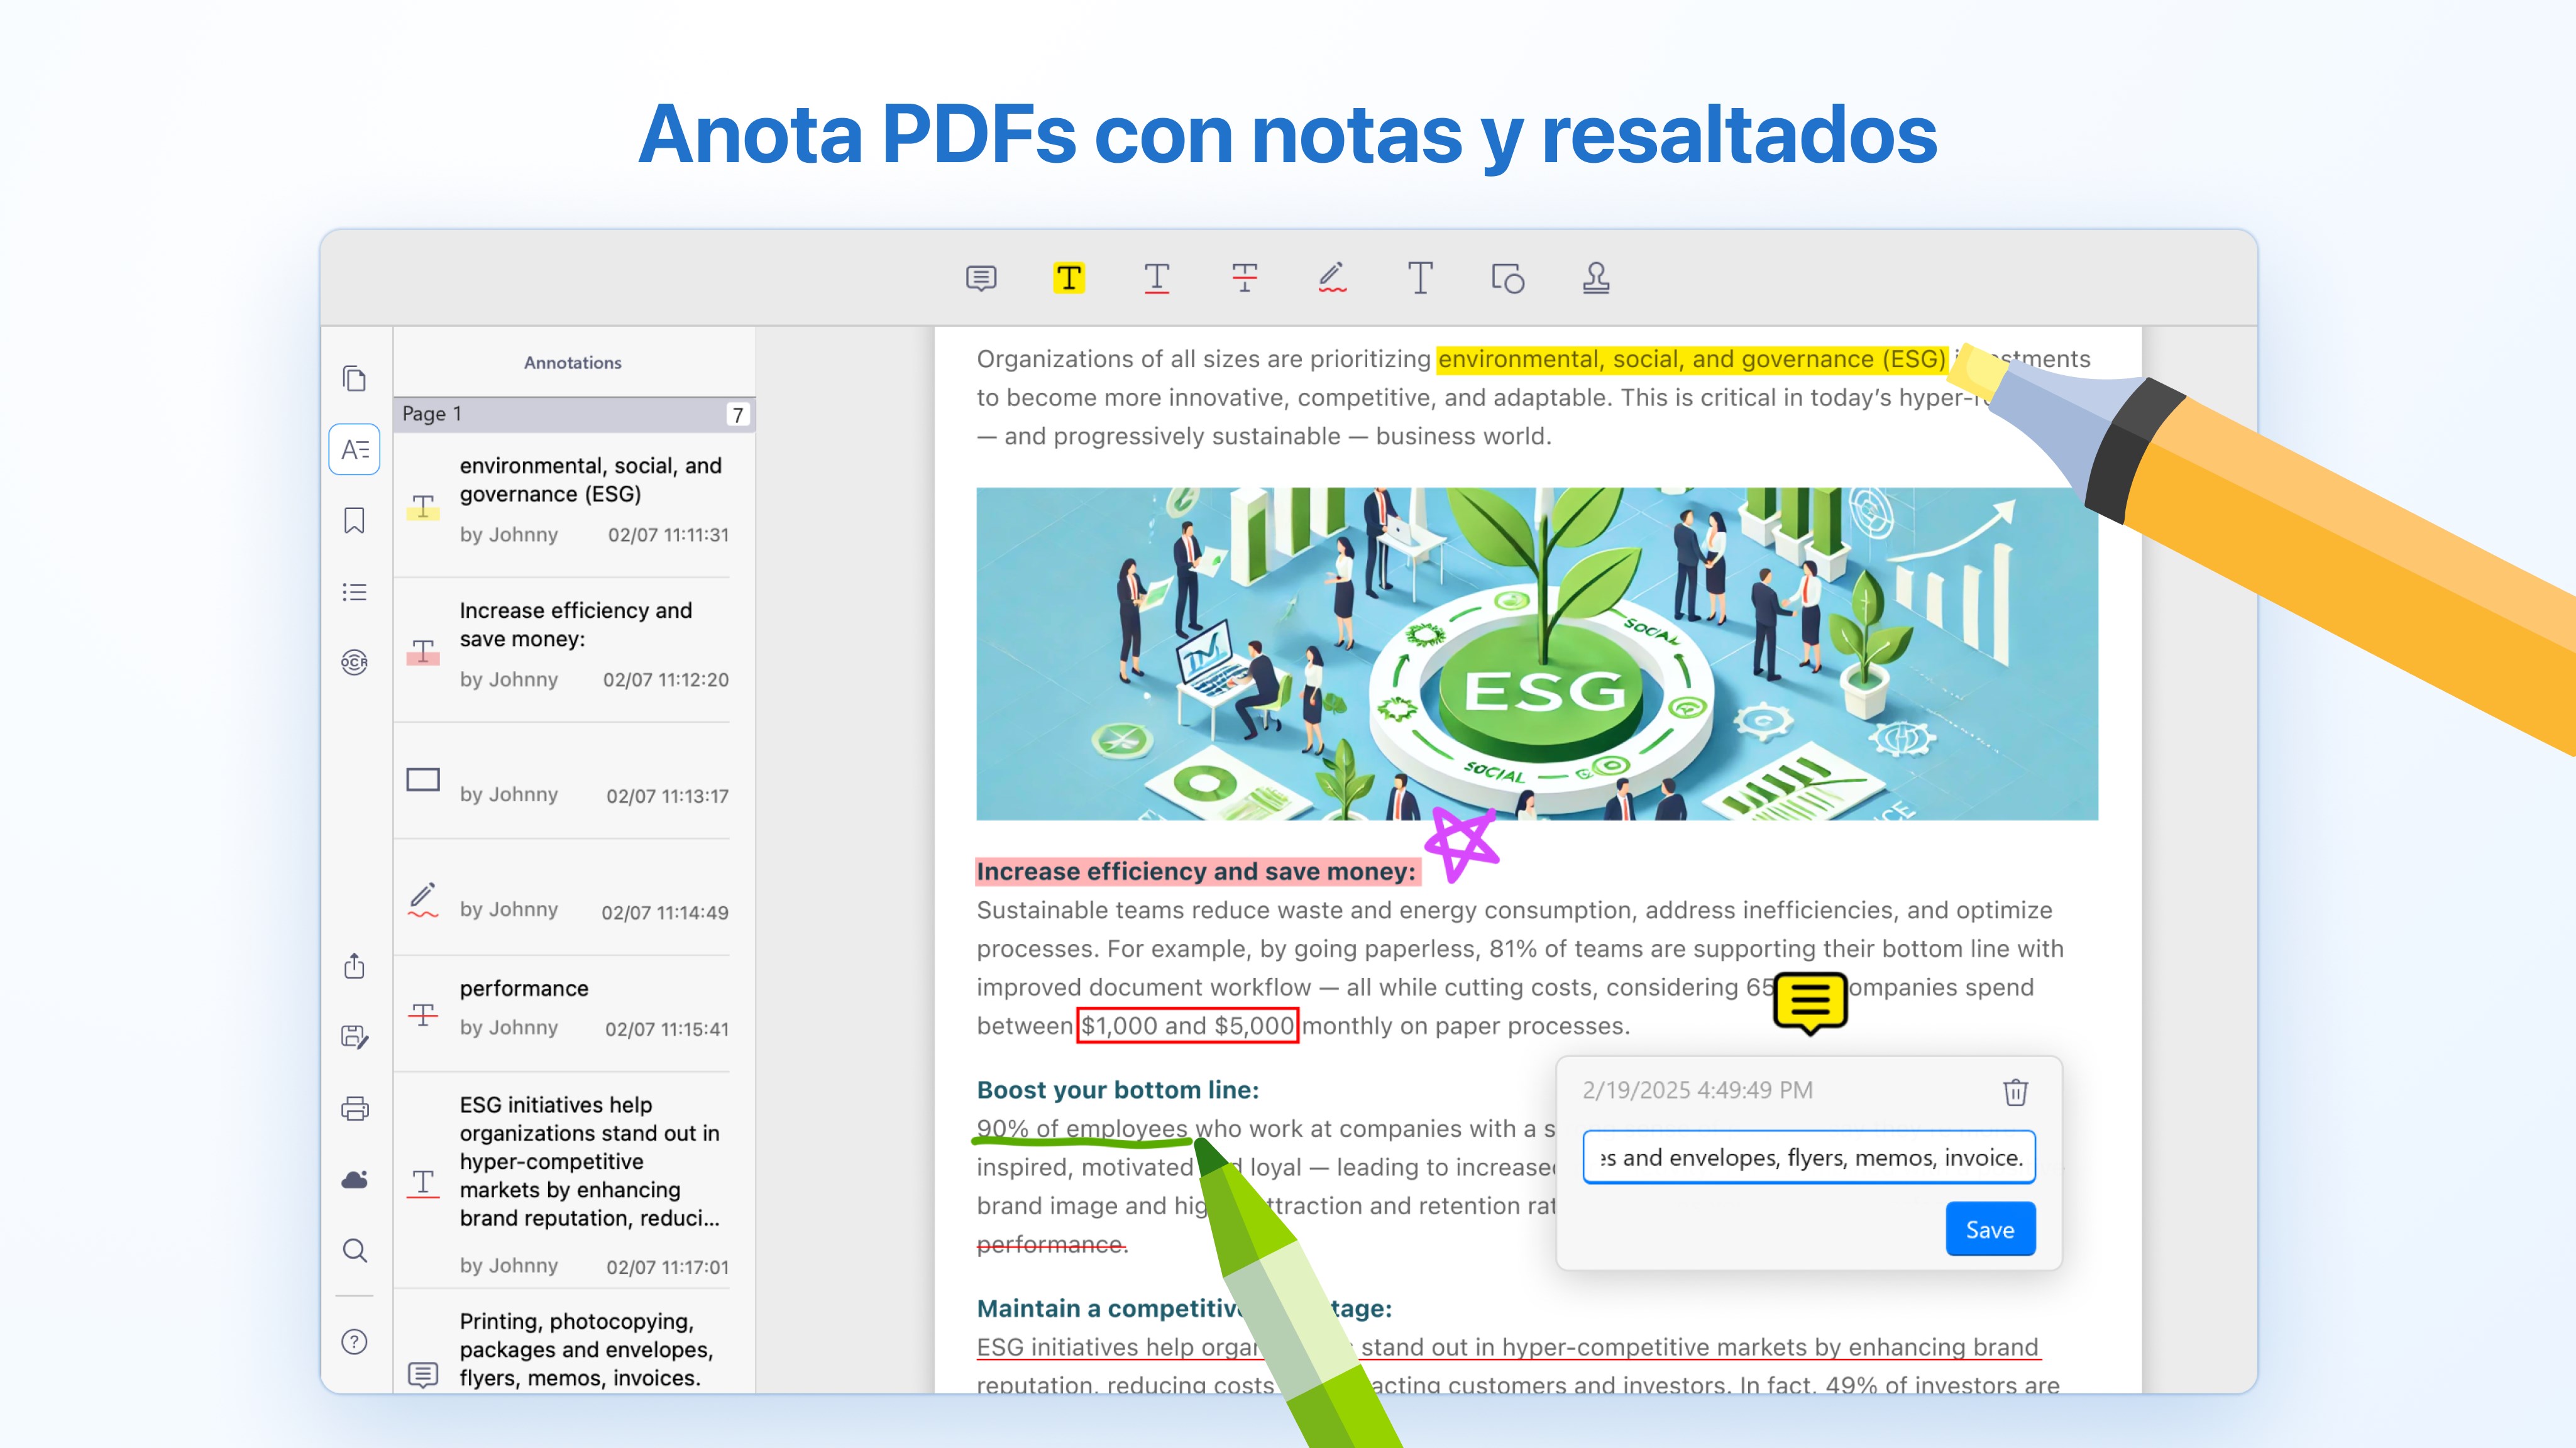The height and width of the screenshot is (1448, 2576).
Task: Click the '02/07 11:11:31' timestamp
Action: (x=668, y=535)
